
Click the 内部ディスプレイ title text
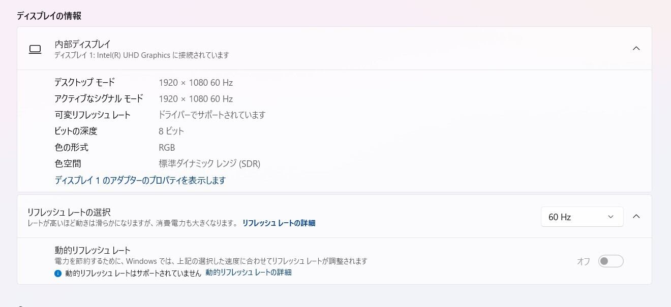point(82,44)
